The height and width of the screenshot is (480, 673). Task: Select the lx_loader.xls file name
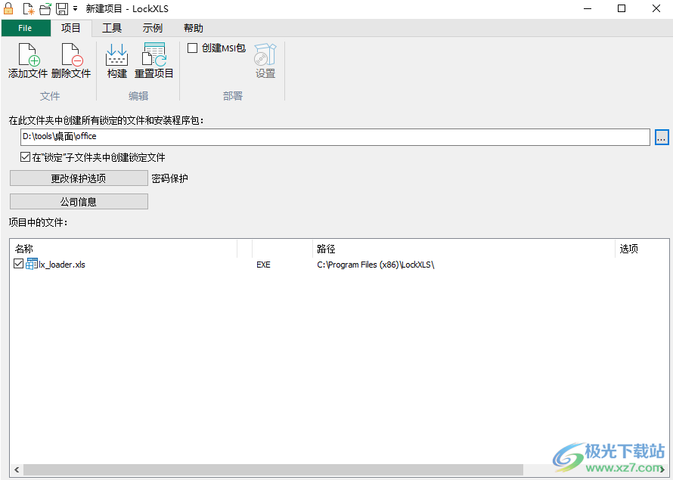click(62, 265)
